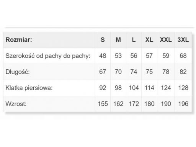Select the 3XL size column header
Image resolution: width=196 pixels, height=147 pixels.
183,40
